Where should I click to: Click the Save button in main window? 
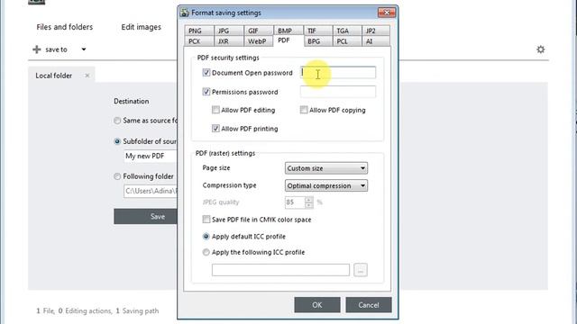(x=146, y=216)
